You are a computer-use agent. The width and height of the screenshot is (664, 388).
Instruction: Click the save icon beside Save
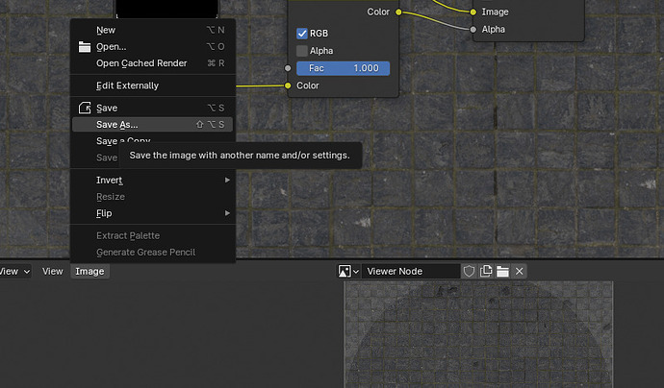85,108
